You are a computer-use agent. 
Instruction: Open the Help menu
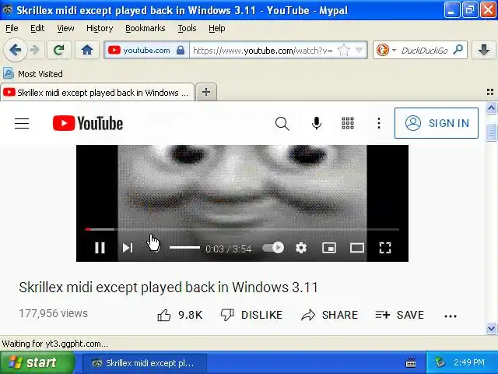(216, 28)
